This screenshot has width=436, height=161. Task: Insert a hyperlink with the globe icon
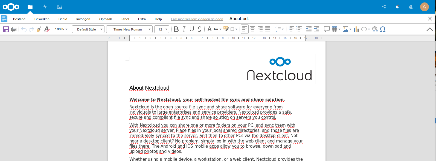[x=375, y=29]
